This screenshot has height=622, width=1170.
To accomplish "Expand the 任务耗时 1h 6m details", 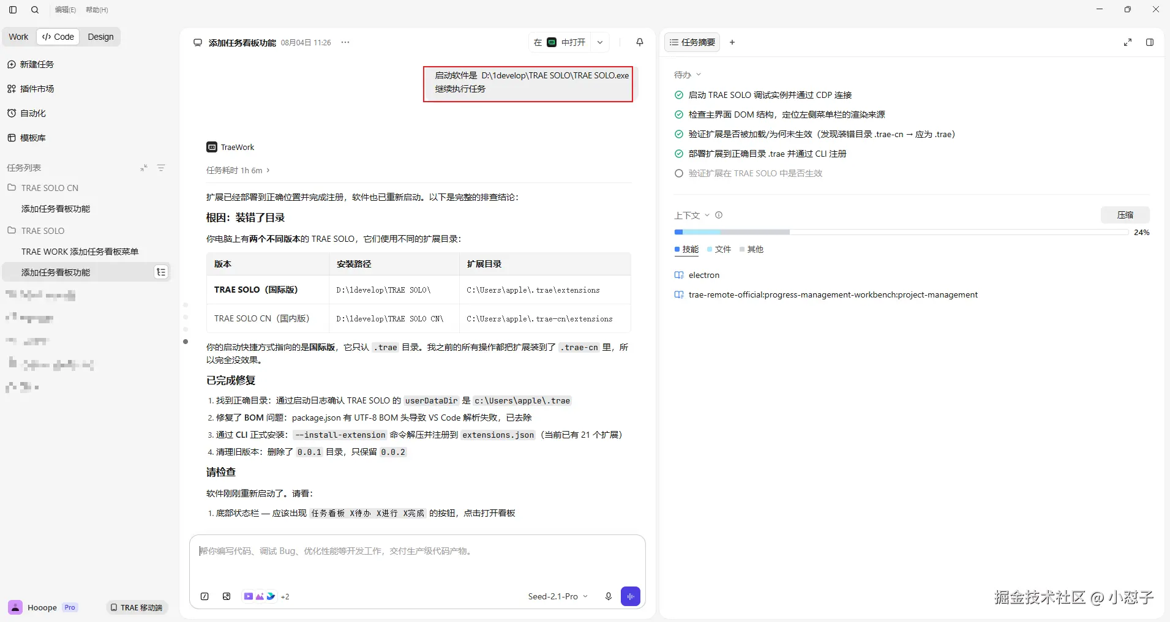I will tap(238, 170).
